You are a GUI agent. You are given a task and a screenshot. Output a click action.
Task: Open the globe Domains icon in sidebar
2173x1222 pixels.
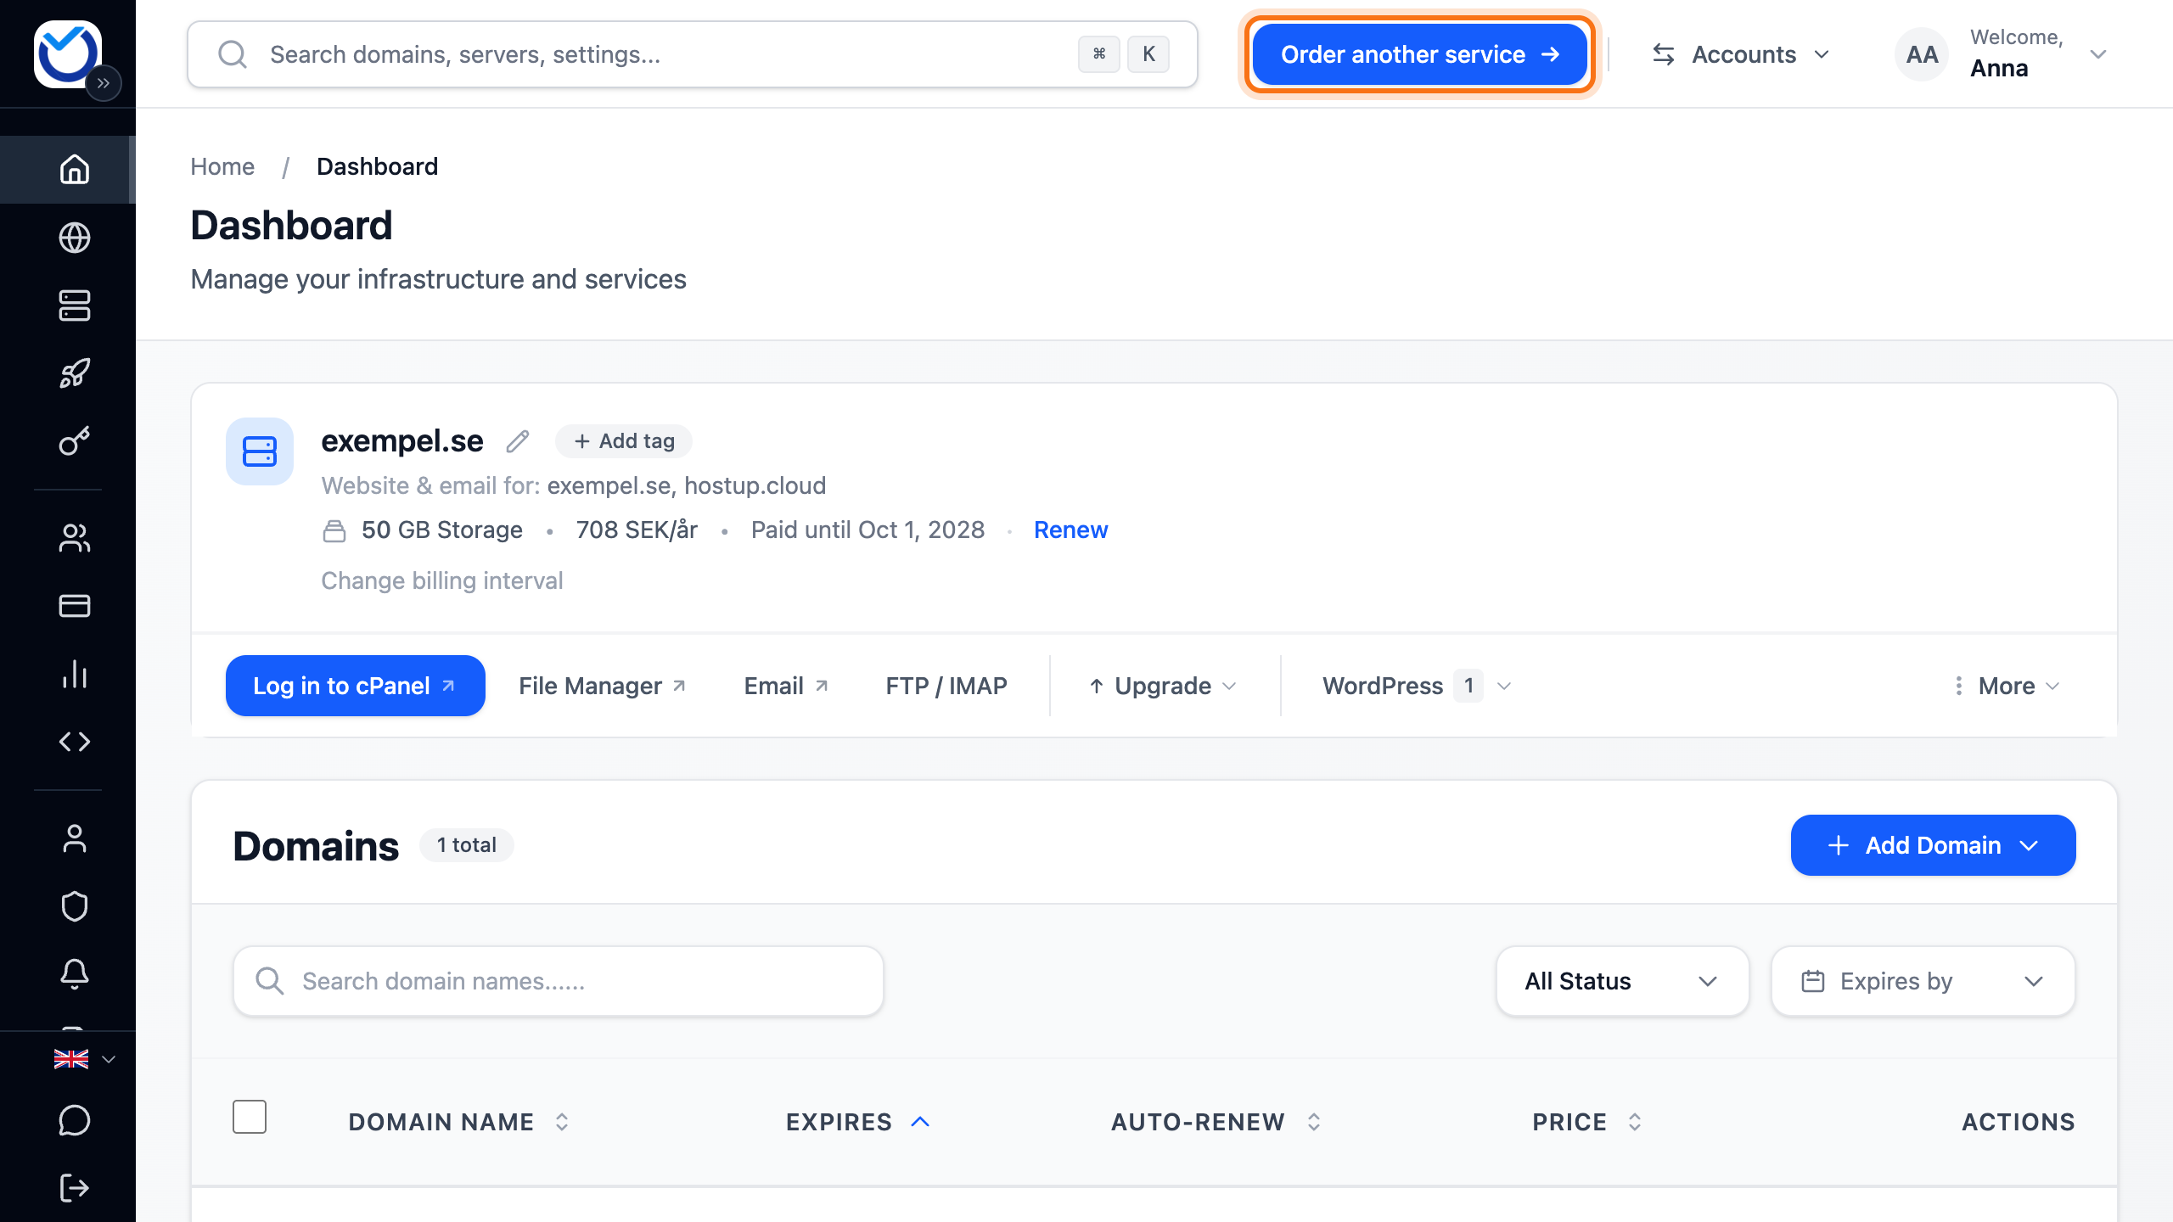point(75,238)
